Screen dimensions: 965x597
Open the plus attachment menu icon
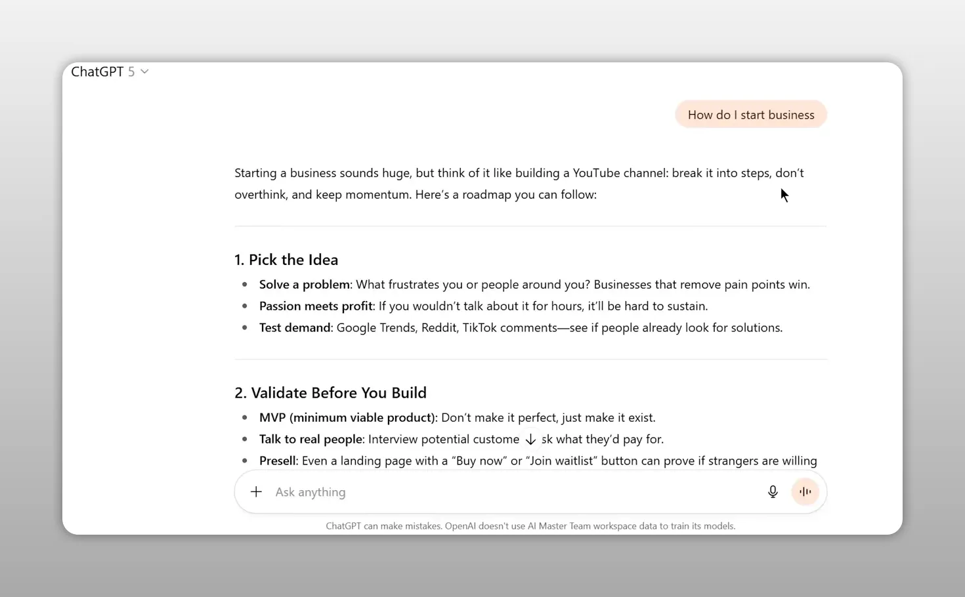coord(256,491)
